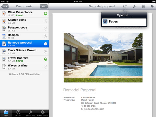
Task: Choose Pages in Open In popover
Action: [124, 22]
